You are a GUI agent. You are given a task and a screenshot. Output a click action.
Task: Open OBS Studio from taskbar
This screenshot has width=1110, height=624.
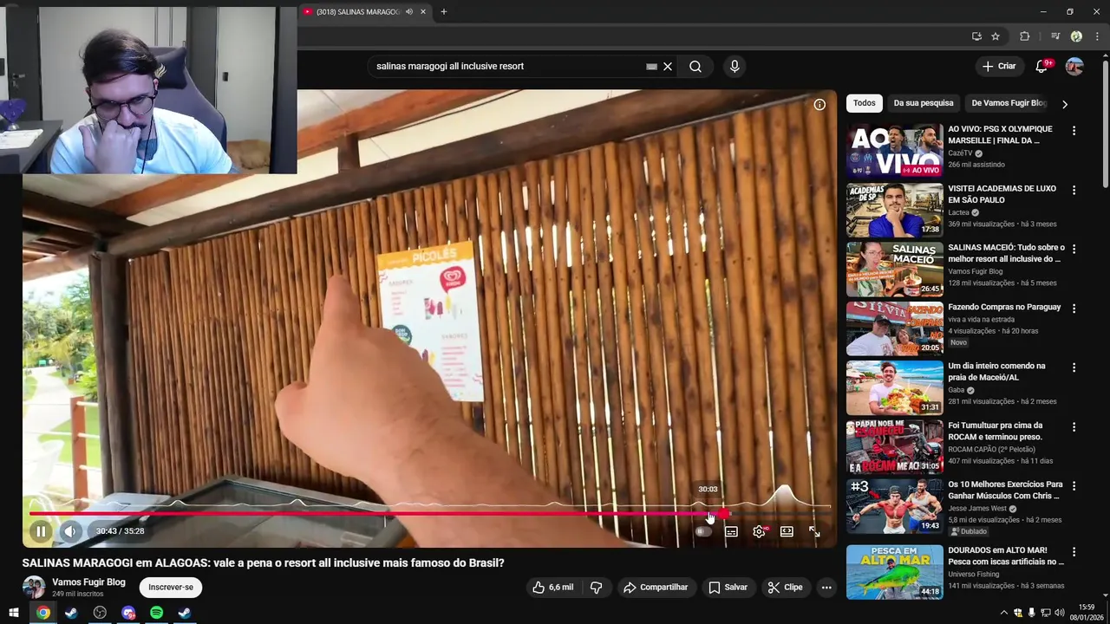click(x=100, y=613)
